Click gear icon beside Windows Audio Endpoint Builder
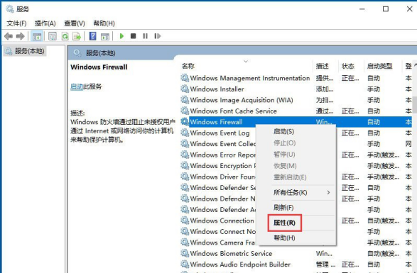Viewport: 417px width, 273px height. (x=185, y=264)
